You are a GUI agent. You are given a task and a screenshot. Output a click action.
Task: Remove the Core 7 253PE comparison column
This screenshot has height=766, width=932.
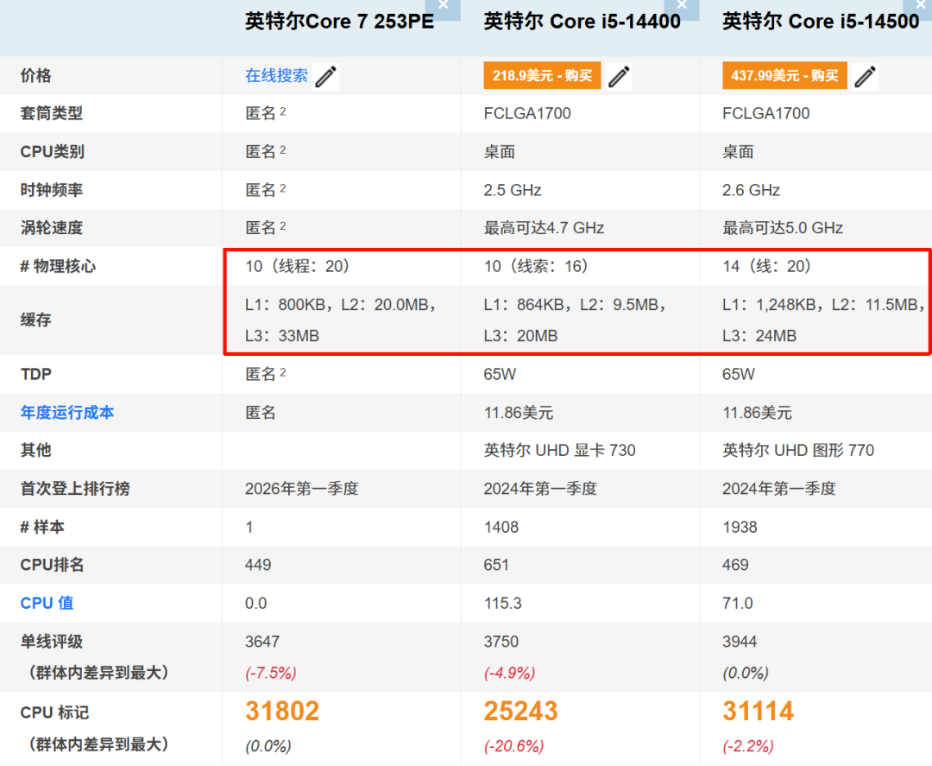(444, 7)
